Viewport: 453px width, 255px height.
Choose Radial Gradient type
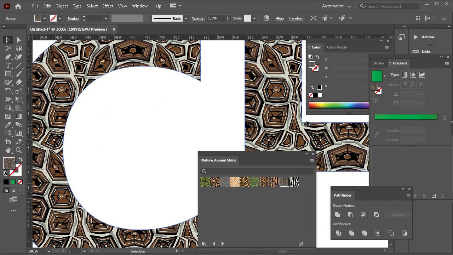tap(413, 75)
